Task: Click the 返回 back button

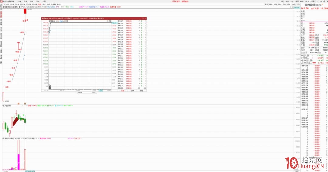Action: point(298,4)
